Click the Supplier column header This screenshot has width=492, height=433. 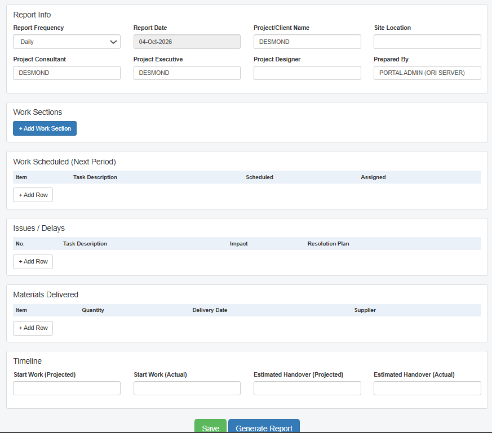pos(365,310)
